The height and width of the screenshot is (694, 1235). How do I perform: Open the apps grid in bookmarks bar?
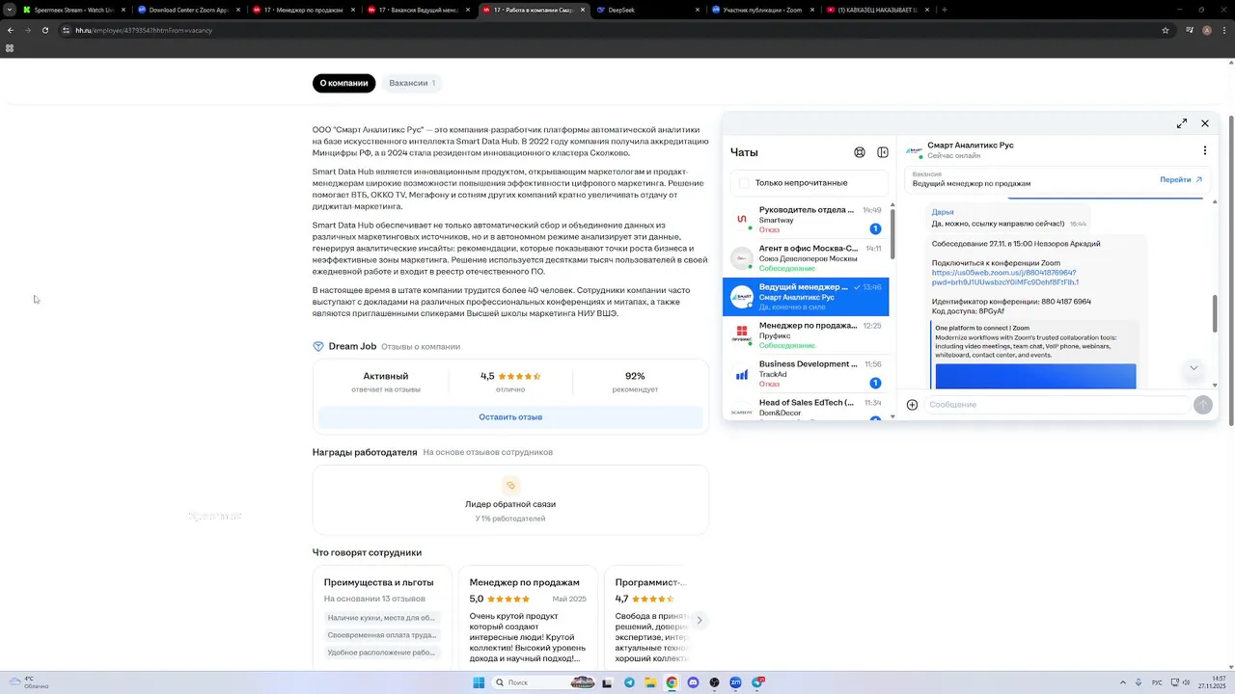click(x=10, y=48)
